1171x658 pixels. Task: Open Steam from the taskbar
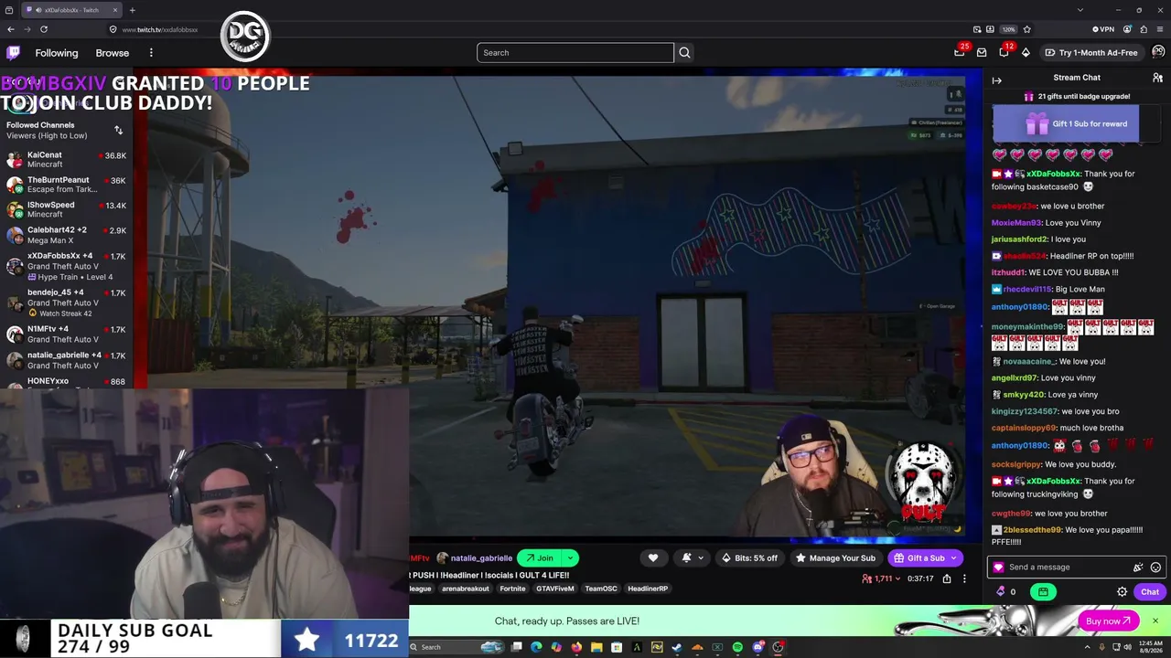click(677, 648)
